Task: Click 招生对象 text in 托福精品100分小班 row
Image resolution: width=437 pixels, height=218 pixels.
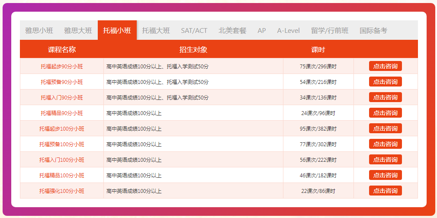Action: (134, 176)
